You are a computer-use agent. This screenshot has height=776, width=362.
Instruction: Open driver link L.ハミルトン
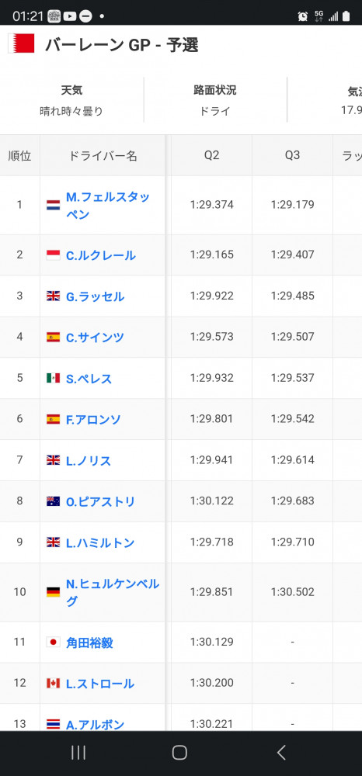point(100,543)
